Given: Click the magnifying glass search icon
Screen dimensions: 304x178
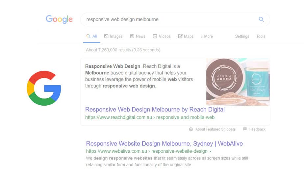Looking at the screenshot, I should [x=261, y=19].
